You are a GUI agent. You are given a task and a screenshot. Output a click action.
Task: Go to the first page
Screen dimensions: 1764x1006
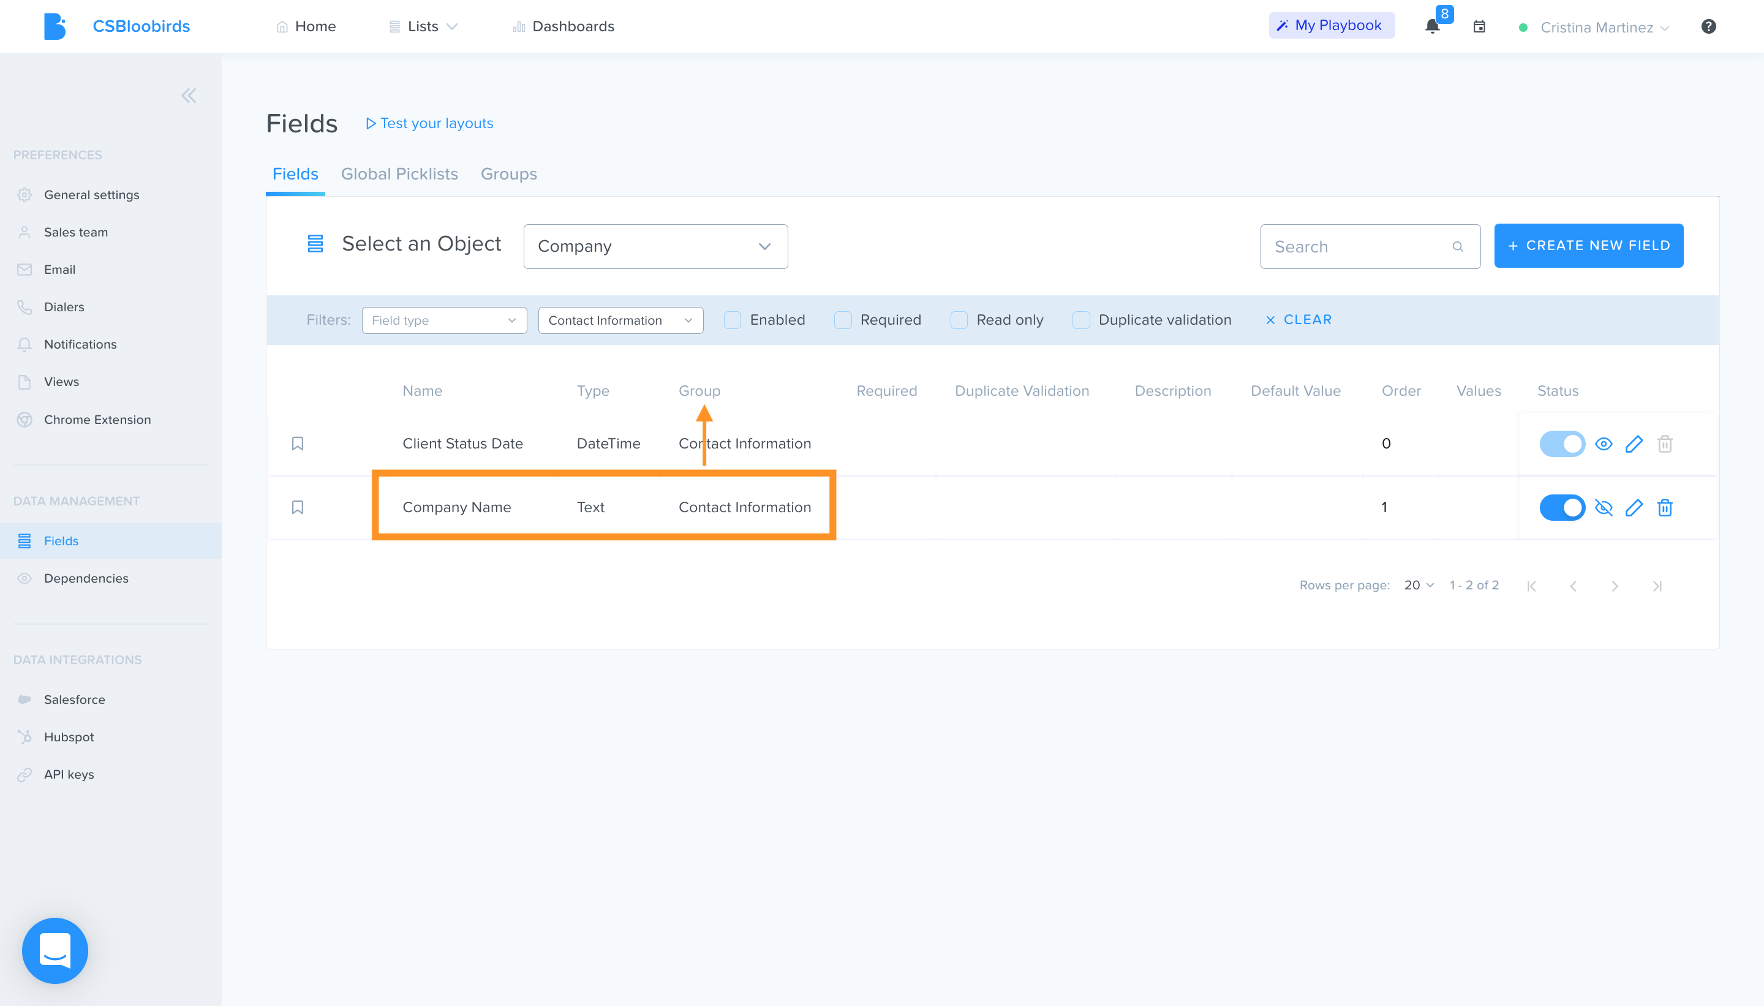(x=1531, y=586)
